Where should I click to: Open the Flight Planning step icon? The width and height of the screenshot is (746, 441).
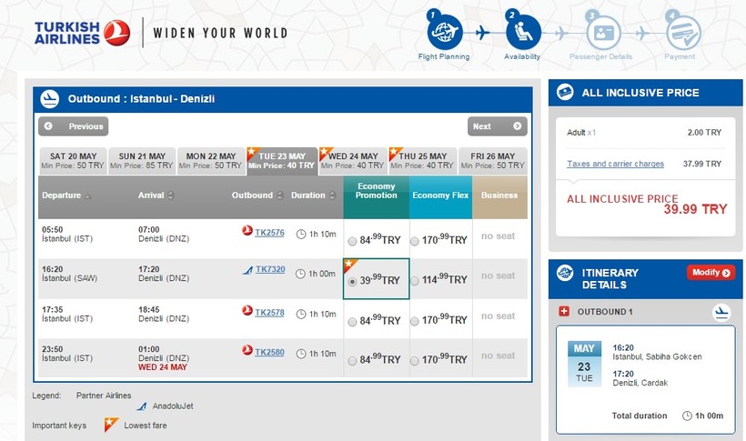tap(444, 32)
